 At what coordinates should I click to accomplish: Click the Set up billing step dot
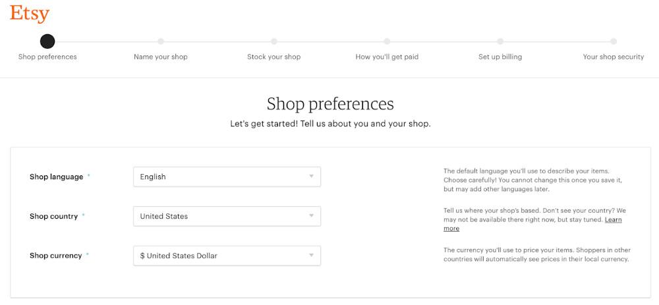pos(500,42)
